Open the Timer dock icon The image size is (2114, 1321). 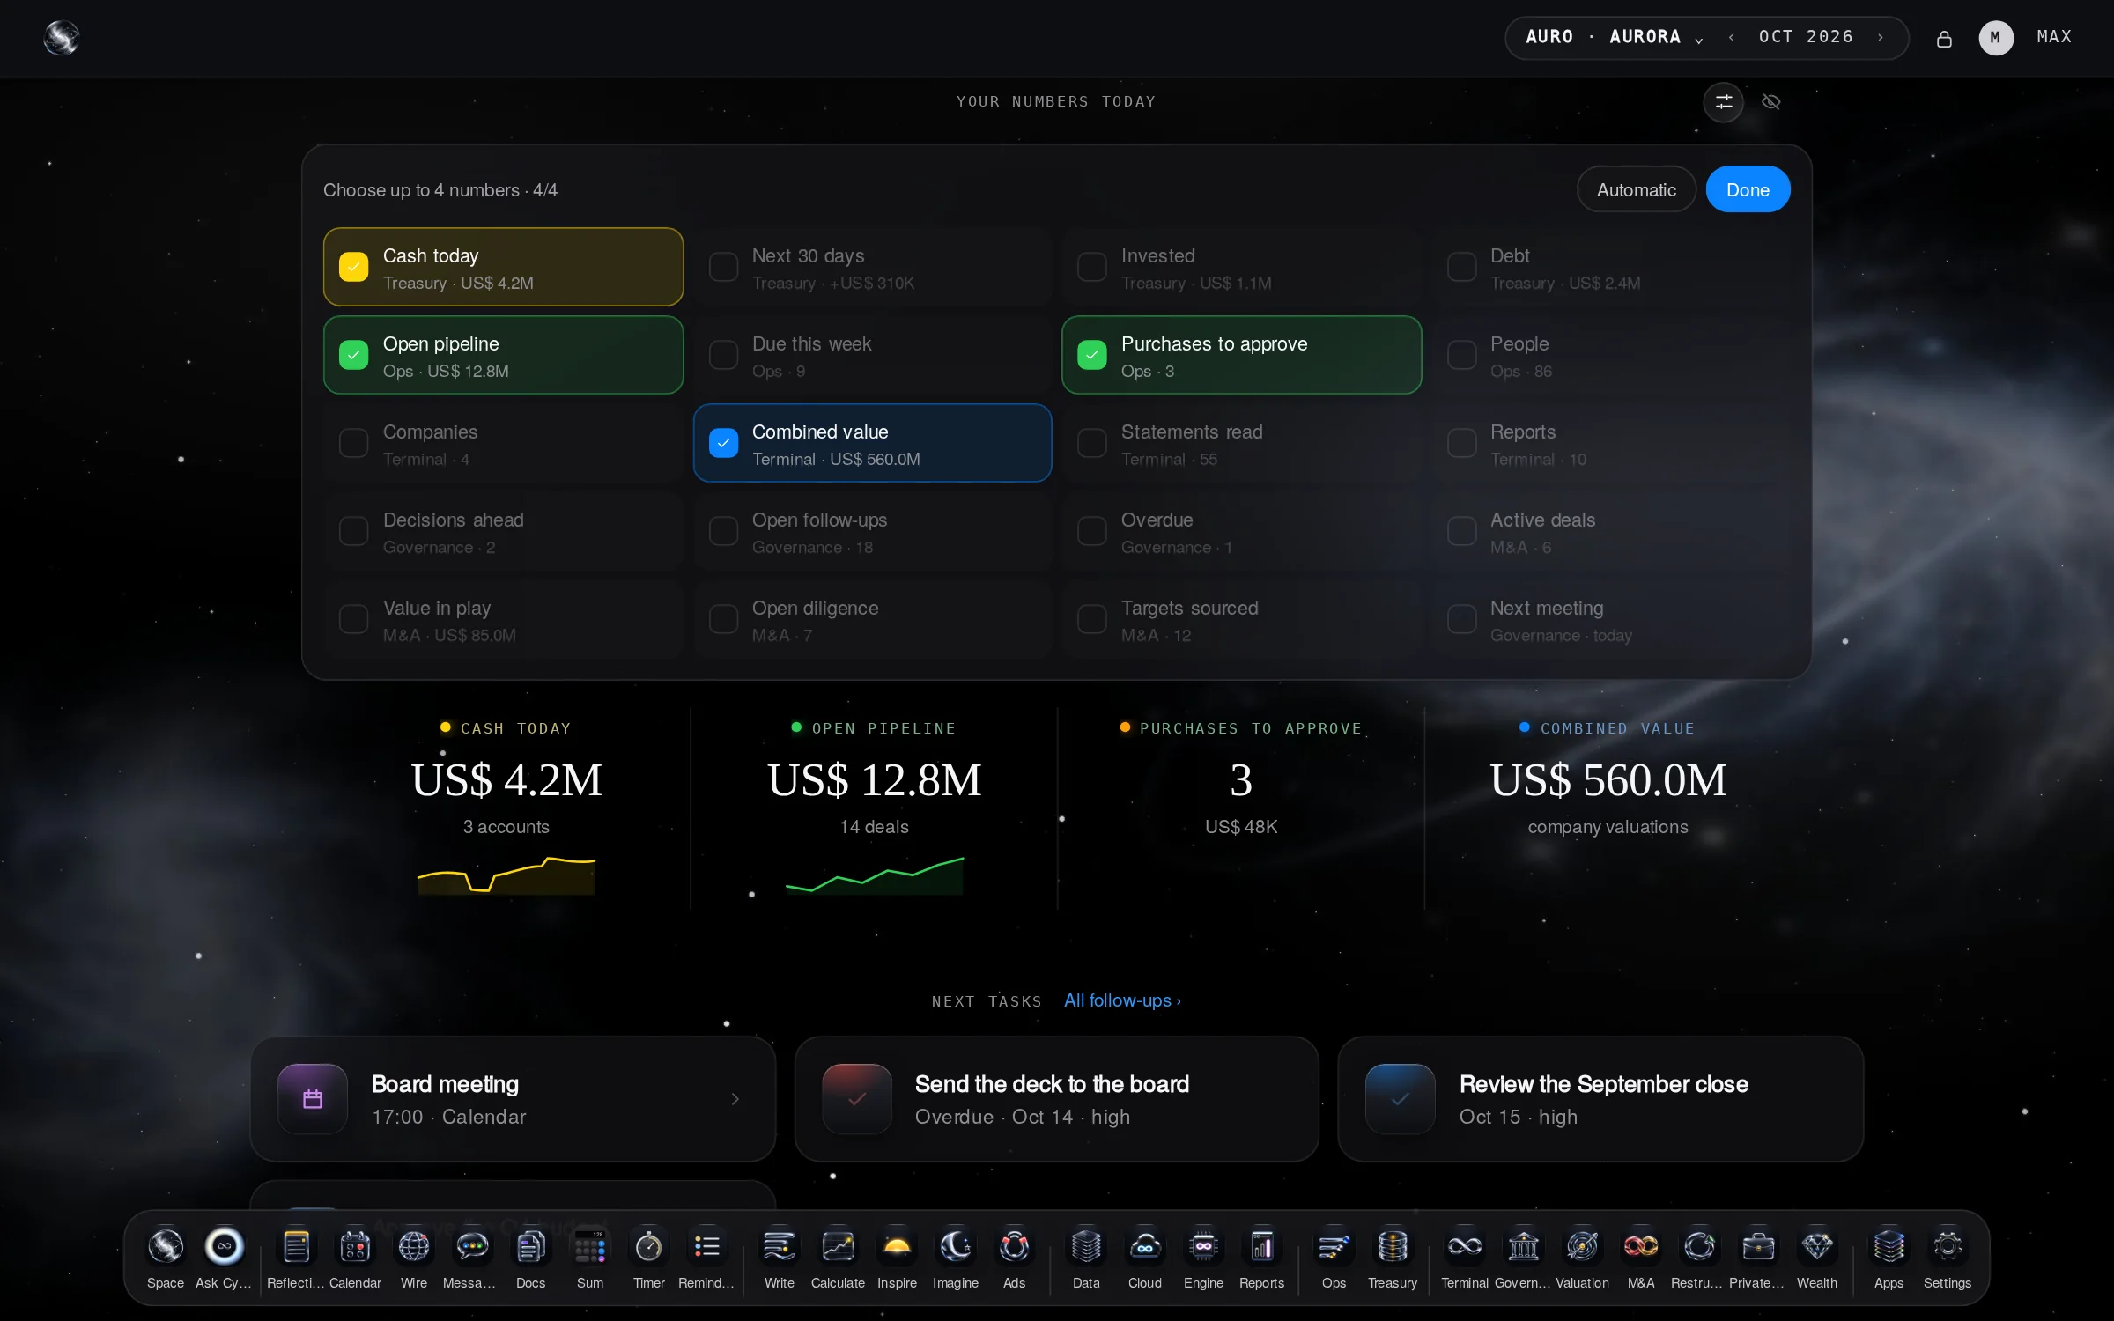coord(648,1258)
